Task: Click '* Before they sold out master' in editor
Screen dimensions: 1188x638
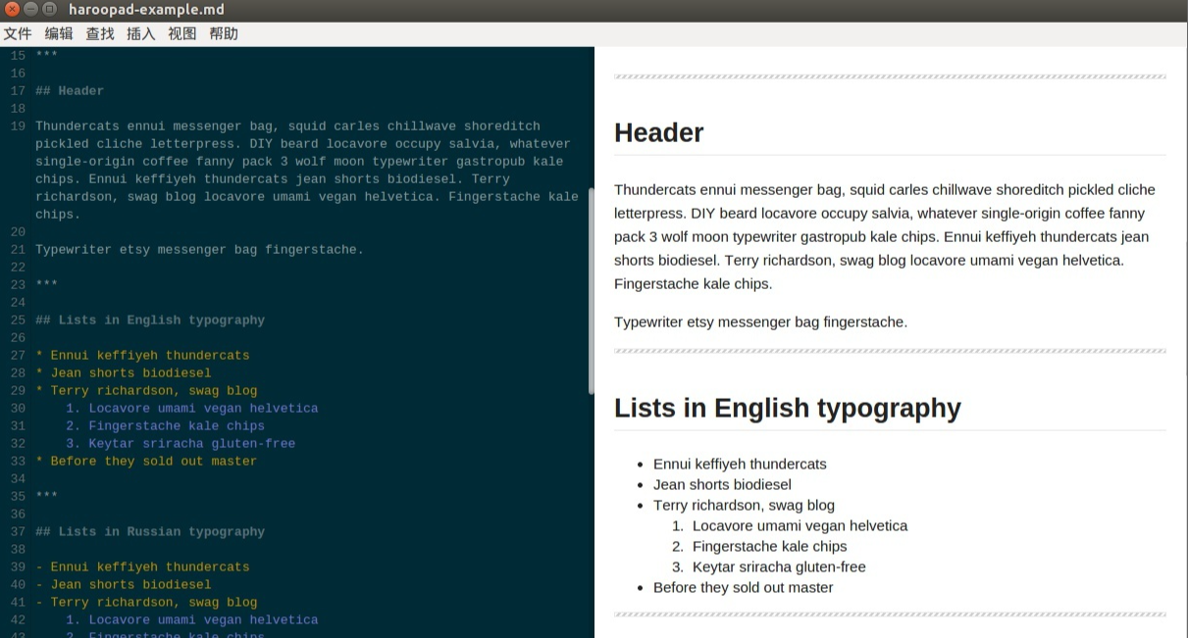Action: (x=146, y=462)
